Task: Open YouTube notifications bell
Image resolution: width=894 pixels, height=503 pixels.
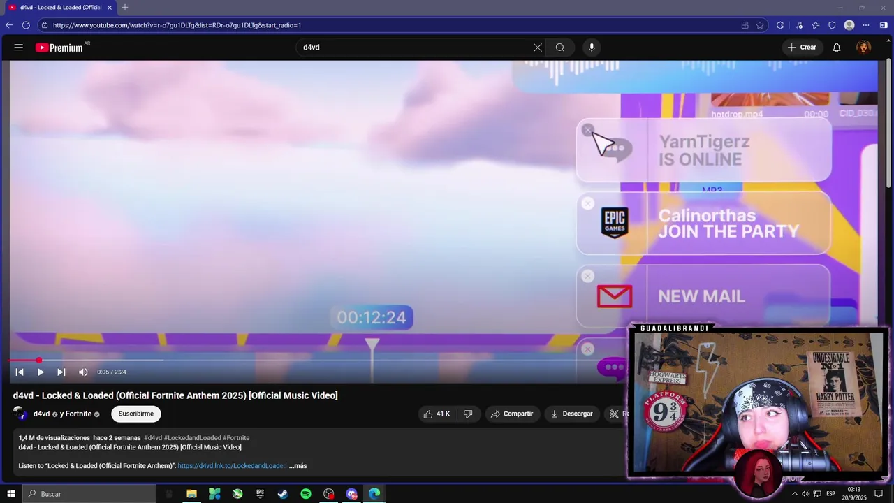Action: pos(836,48)
